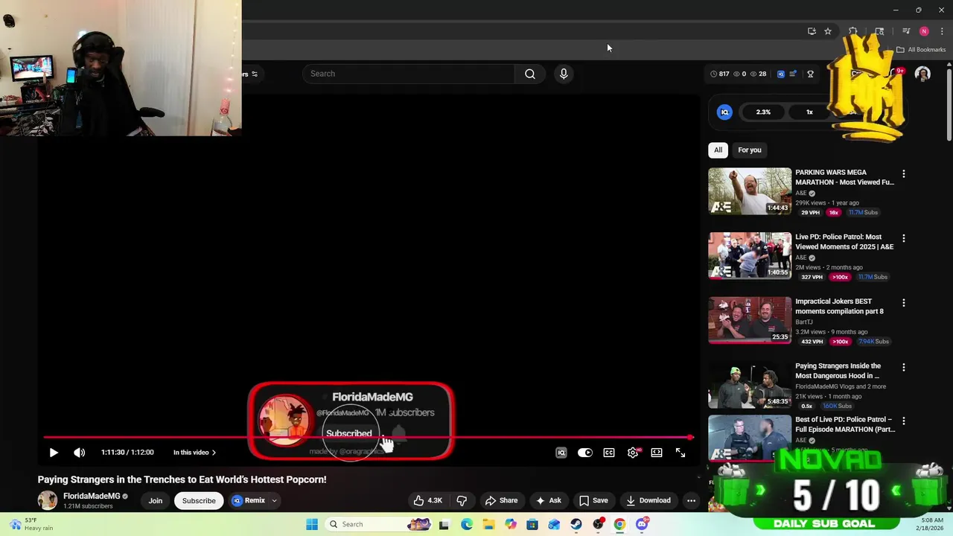Open Chrome profile N avatar

(x=924, y=31)
